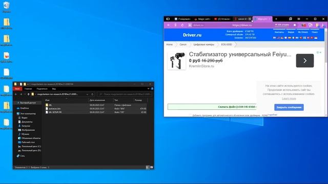328x184 pixels.
Task: Select Сеть in explorer sidebar
Action: [20, 156]
